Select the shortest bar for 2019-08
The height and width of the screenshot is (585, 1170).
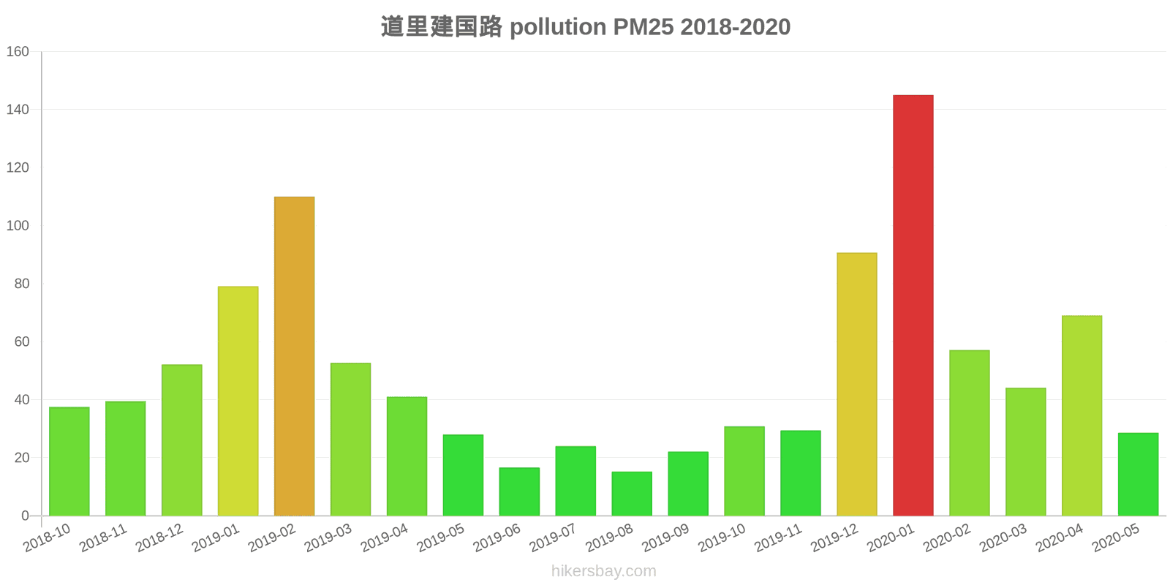click(632, 494)
